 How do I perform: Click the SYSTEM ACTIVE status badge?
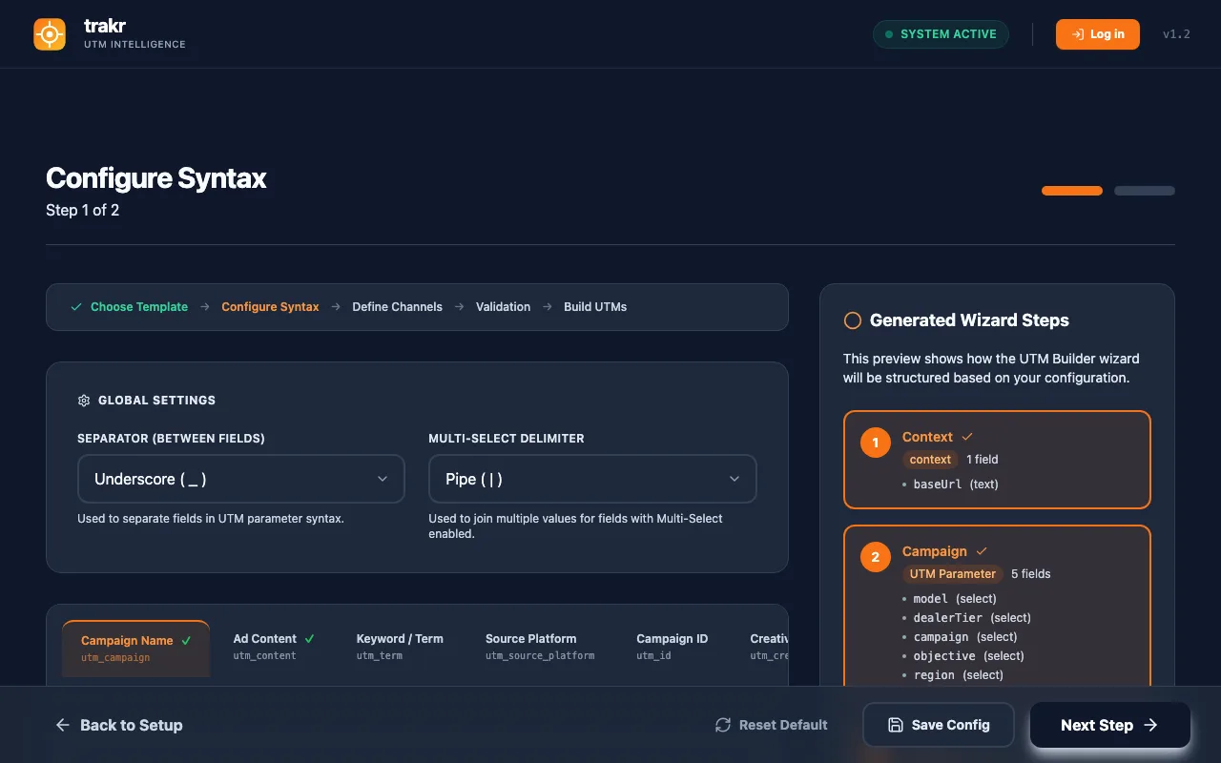pos(941,34)
